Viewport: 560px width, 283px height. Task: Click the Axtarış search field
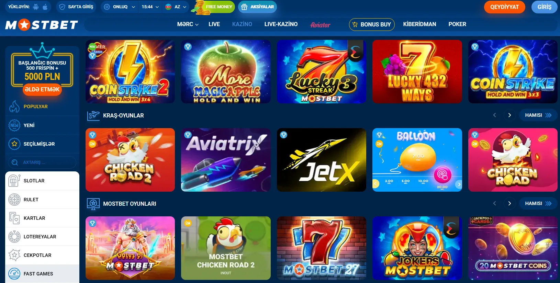tap(42, 162)
